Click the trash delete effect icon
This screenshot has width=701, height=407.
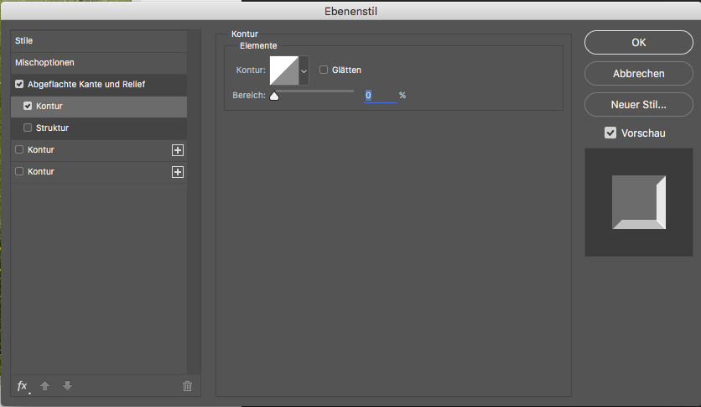tap(187, 386)
